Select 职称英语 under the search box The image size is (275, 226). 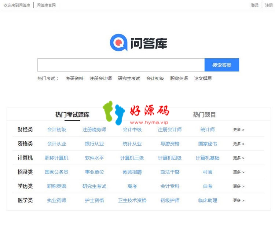click(x=179, y=79)
